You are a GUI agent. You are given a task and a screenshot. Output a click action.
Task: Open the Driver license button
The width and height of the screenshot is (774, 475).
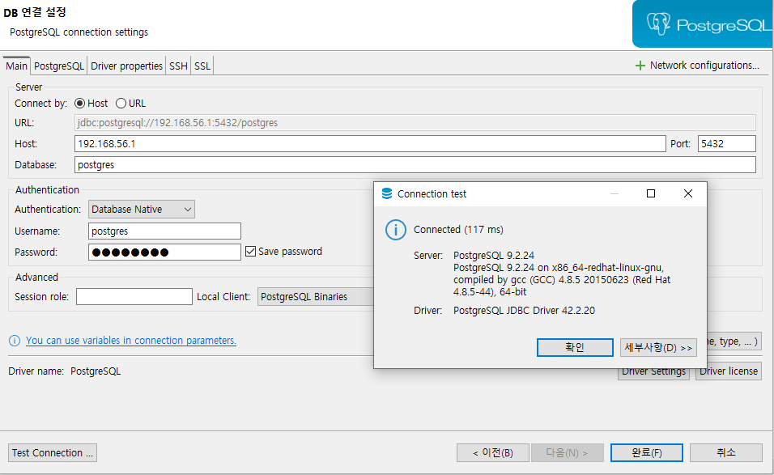729,371
